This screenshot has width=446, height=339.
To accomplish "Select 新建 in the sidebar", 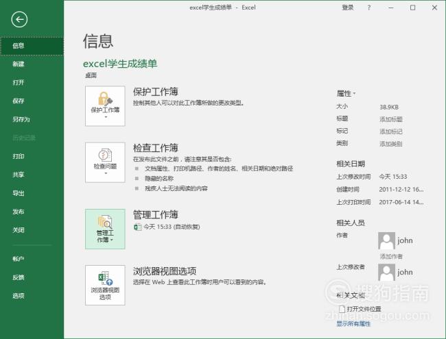I will pos(32,64).
